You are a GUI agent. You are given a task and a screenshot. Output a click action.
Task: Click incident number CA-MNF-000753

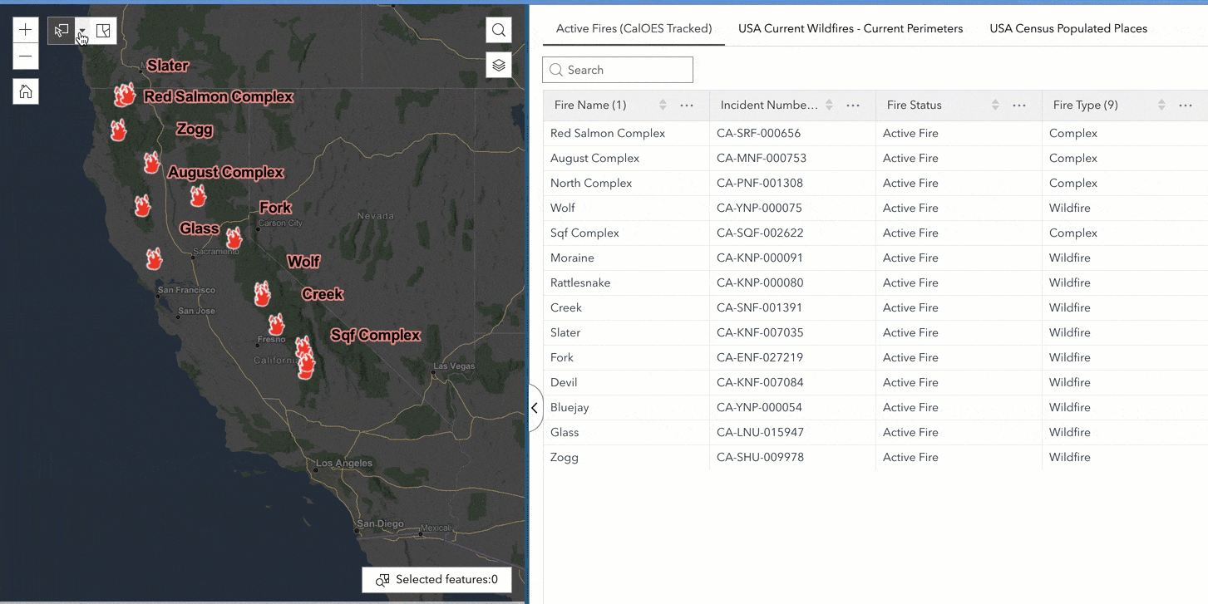[762, 158]
